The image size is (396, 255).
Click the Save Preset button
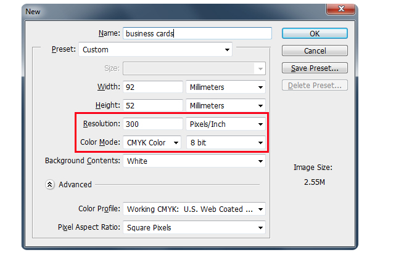pyautogui.click(x=315, y=68)
